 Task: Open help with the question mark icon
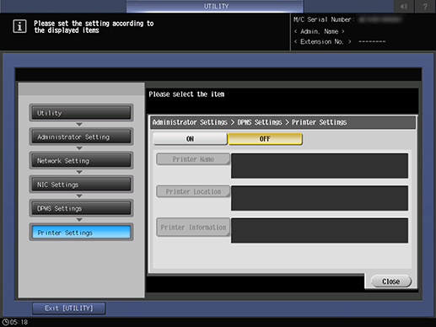click(x=425, y=6)
